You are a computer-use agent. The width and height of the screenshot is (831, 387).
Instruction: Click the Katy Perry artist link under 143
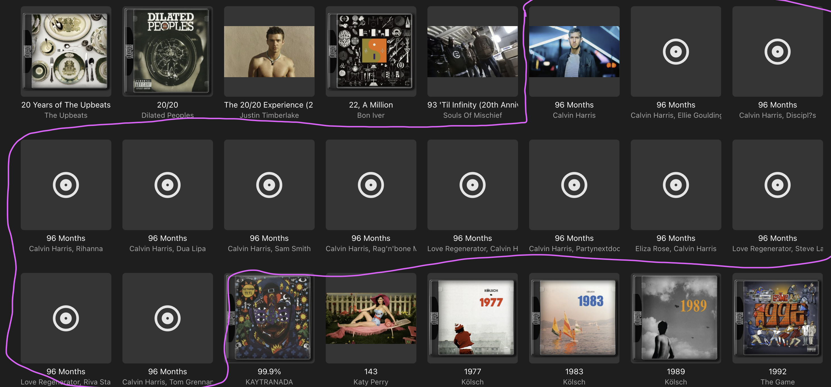(371, 382)
